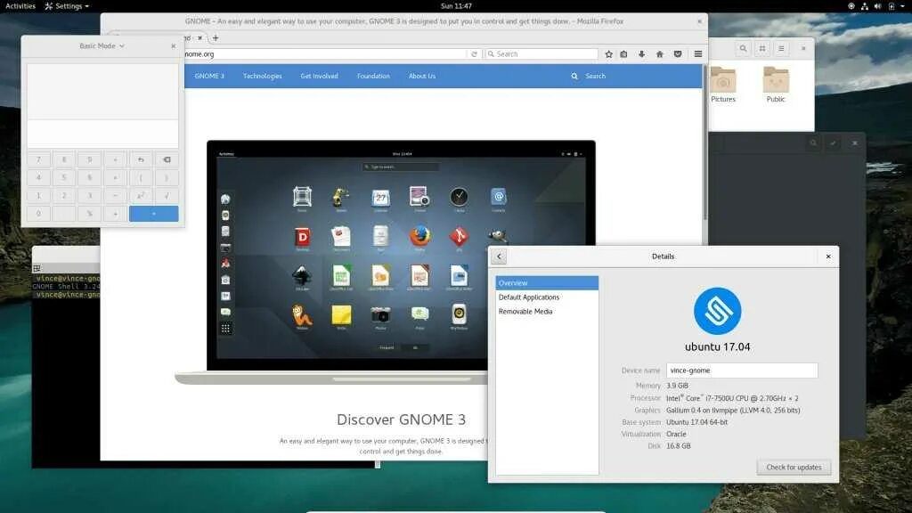Go back in the Details window

(499, 256)
